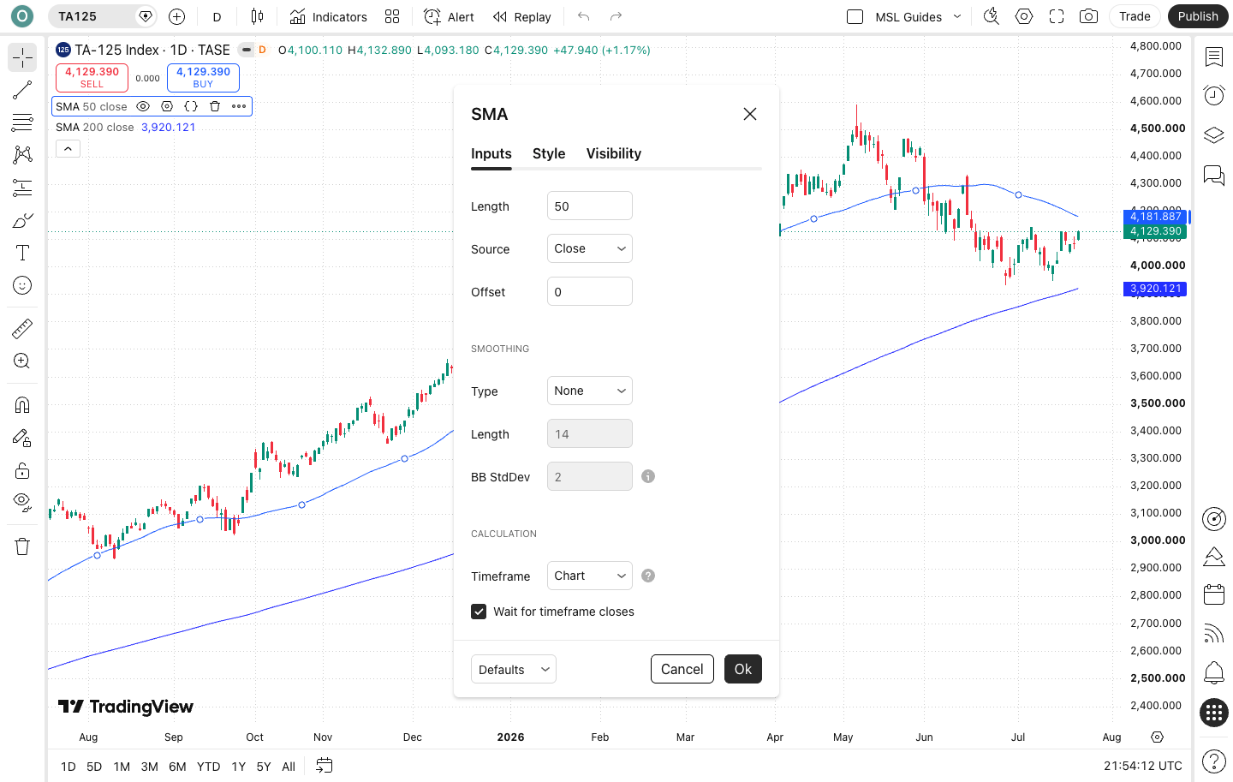This screenshot has height=782, width=1233.
Task: Select the trend line drawing tool
Action: [x=22, y=90]
